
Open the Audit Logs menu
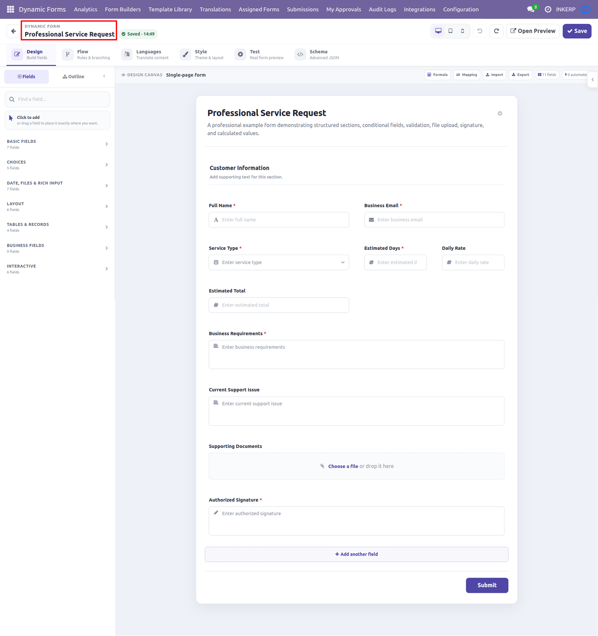(x=382, y=9)
